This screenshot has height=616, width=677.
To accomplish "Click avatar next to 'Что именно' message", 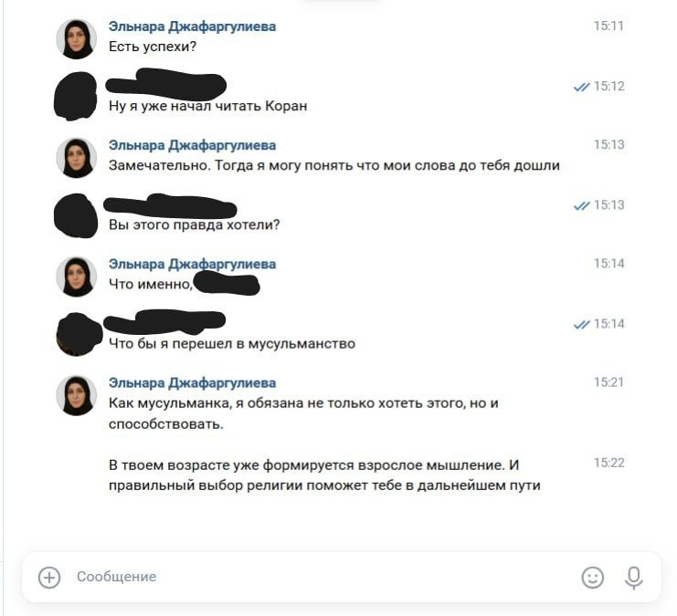I will coord(77,277).
